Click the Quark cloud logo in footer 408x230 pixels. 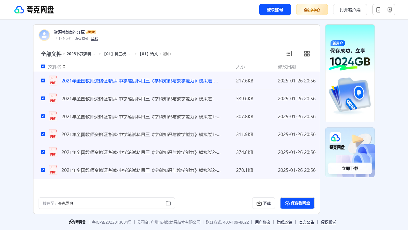tap(77, 222)
